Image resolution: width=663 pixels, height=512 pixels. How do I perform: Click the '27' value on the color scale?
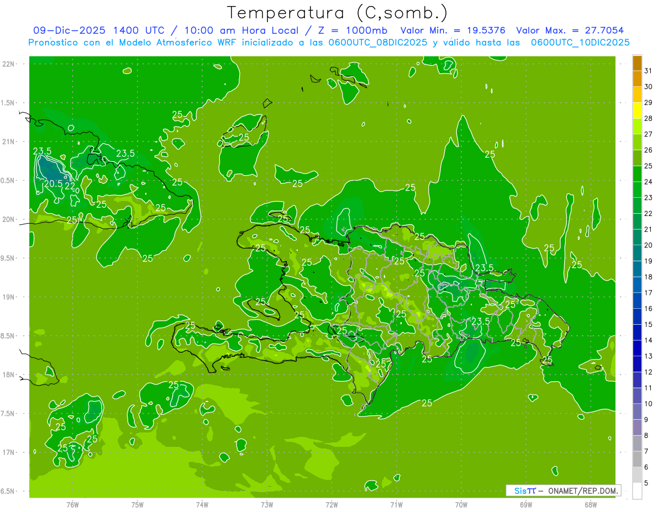(649, 134)
